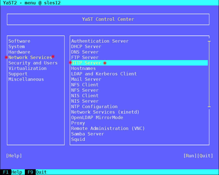Viewport: 219px width, 175px height.
Task: Select Mail Server module
Action: coord(86,79)
